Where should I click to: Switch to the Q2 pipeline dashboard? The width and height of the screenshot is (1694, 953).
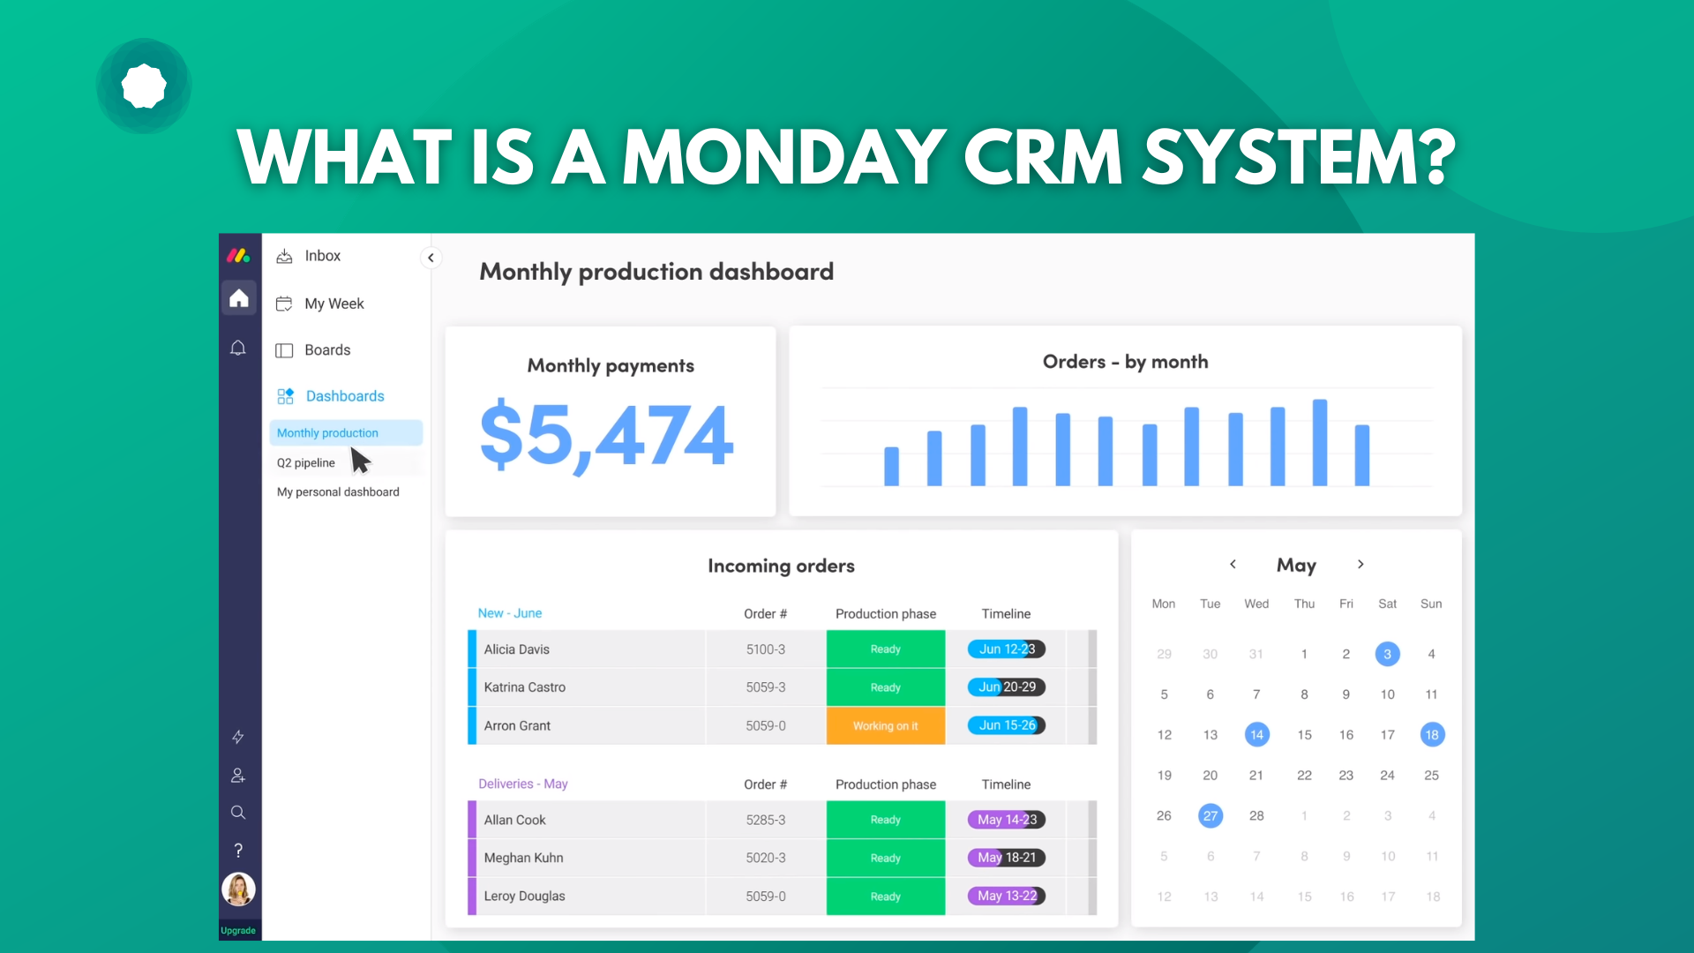click(x=306, y=461)
